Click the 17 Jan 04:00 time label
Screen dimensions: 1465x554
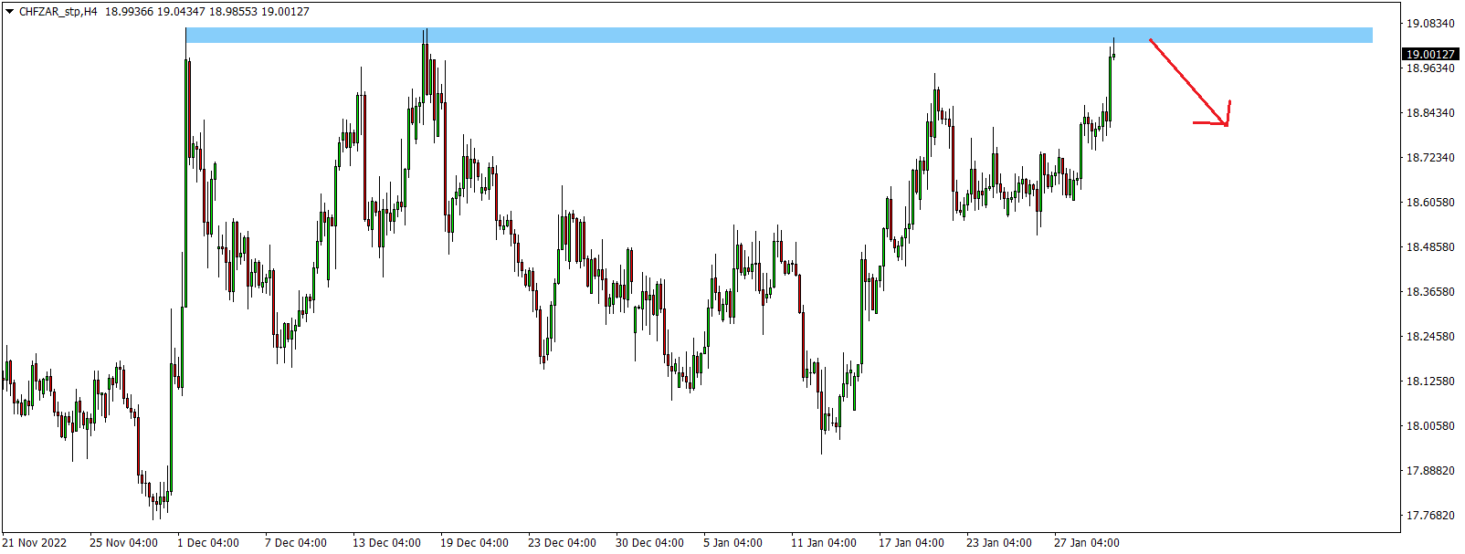point(911,543)
